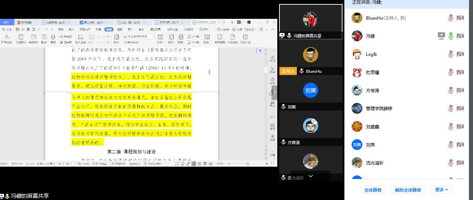
Task: Click the 解除全体静音 button
Action: point(408,190)
